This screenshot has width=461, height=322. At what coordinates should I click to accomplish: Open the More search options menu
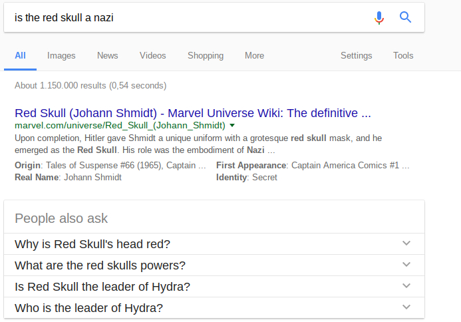coord(254,56)
